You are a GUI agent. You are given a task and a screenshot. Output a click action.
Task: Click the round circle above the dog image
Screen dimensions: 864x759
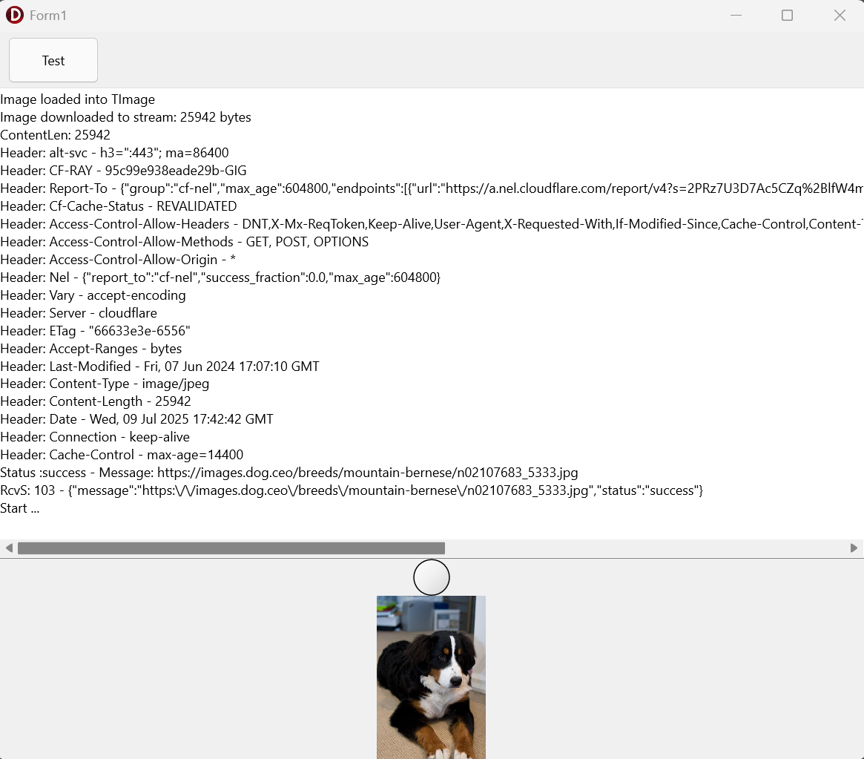point(432,578)
